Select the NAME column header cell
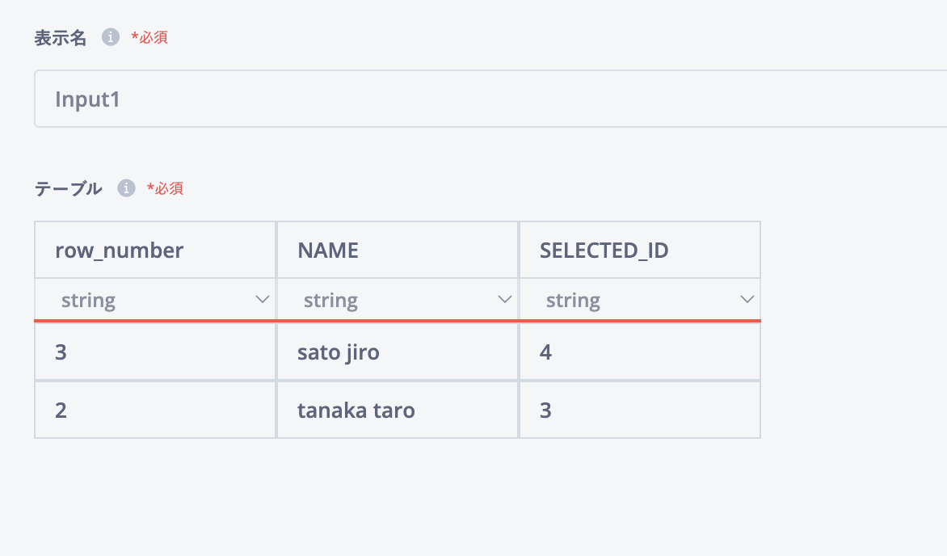 click(x=398, y=251)
